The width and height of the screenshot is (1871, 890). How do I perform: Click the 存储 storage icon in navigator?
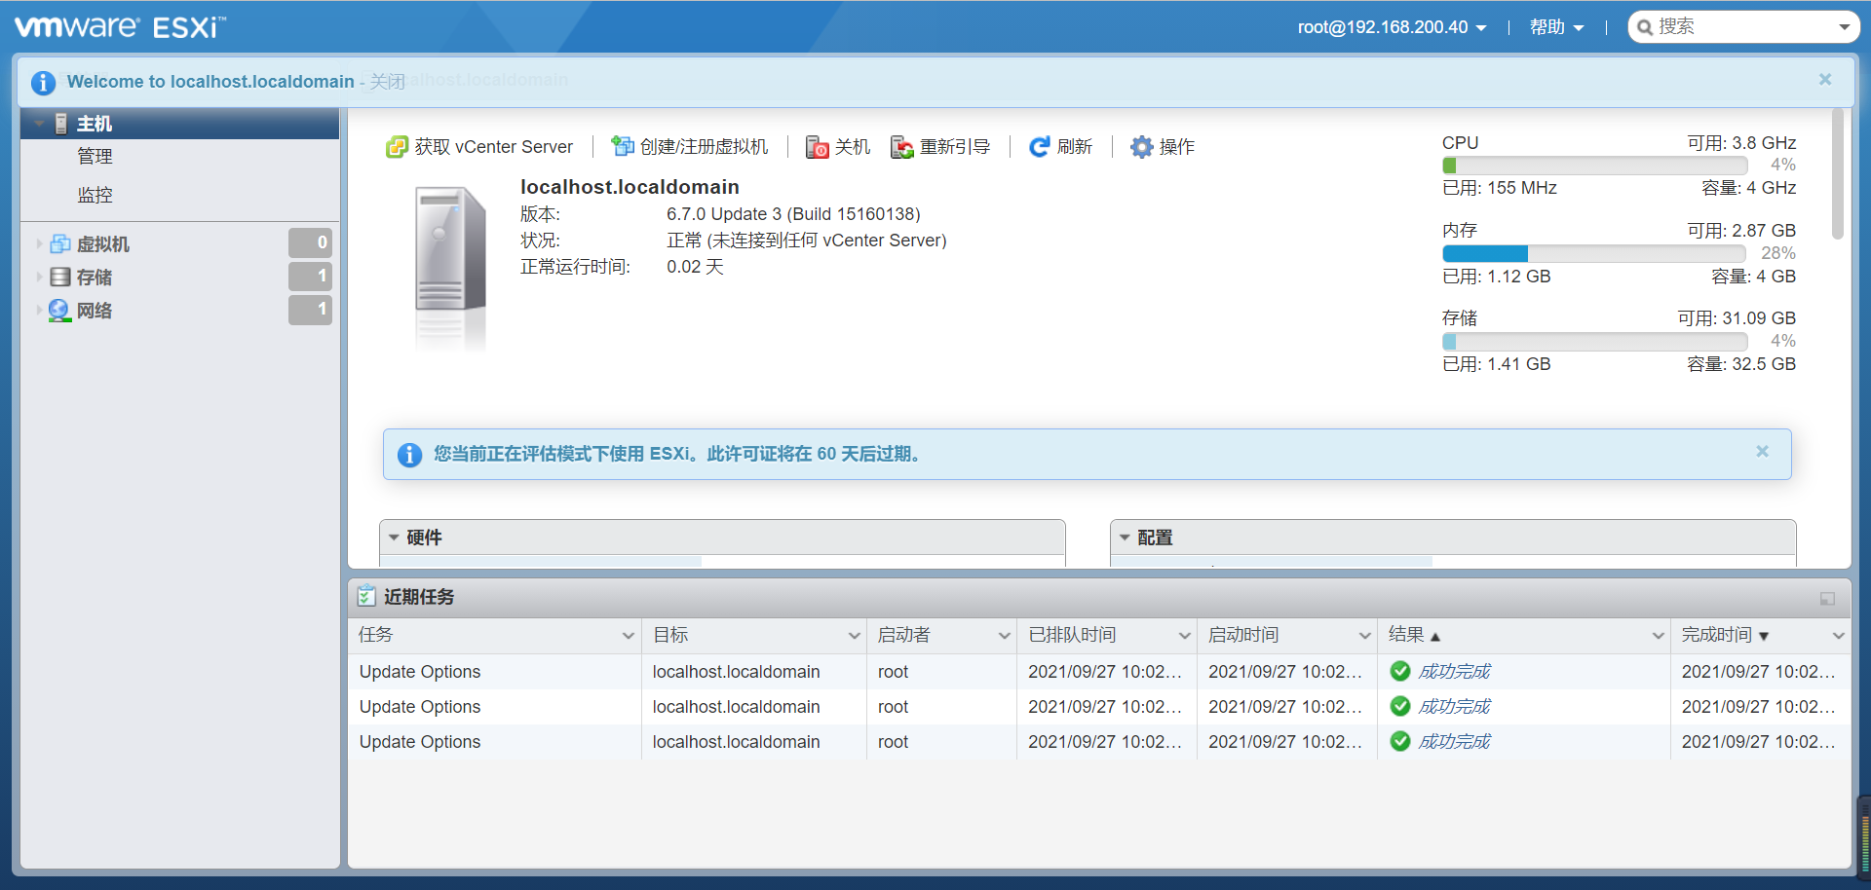tap(60, 277)
